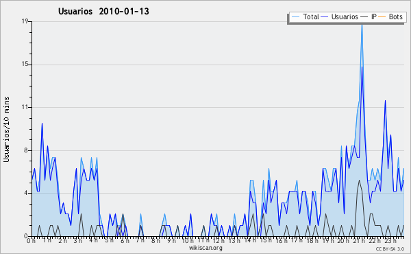Click the '9 h' x-axis label
This screenshot has height=254, width=411.
(171, 241)
